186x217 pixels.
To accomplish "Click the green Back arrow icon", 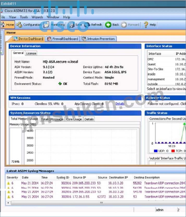I will tap(108, 25).
